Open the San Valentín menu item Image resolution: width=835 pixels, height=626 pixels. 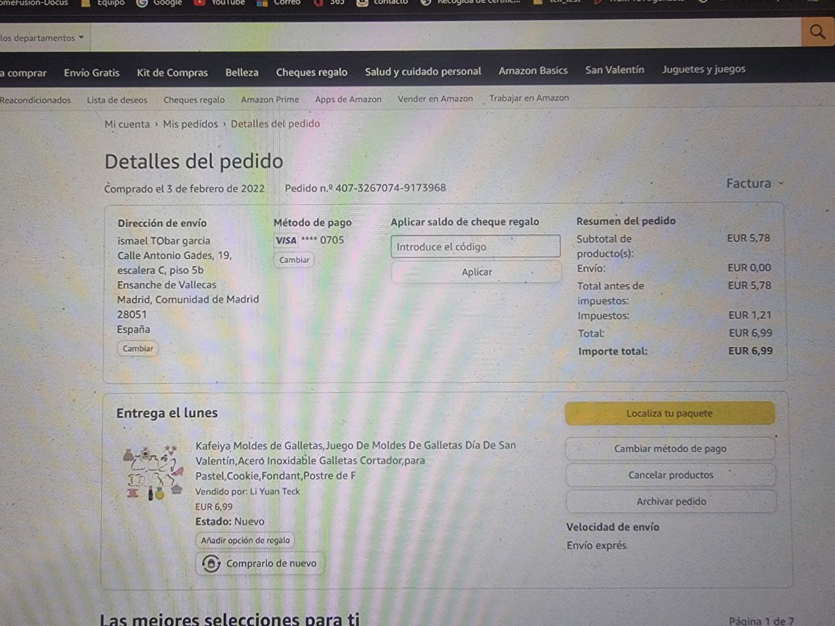point(615,70)
